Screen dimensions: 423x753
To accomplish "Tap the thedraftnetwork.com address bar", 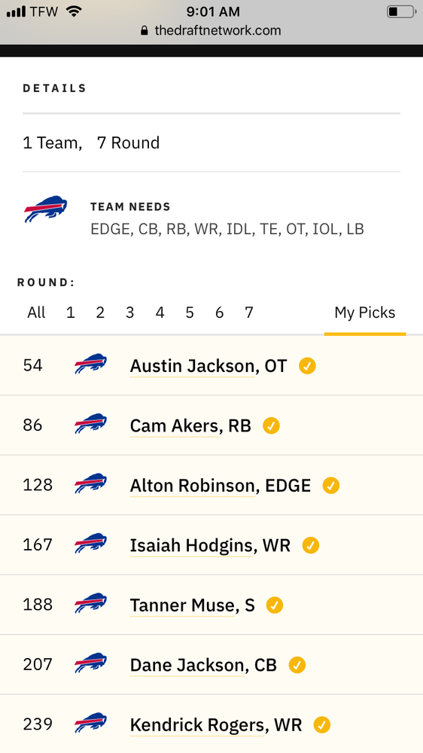I will click(x=211, y=31).
